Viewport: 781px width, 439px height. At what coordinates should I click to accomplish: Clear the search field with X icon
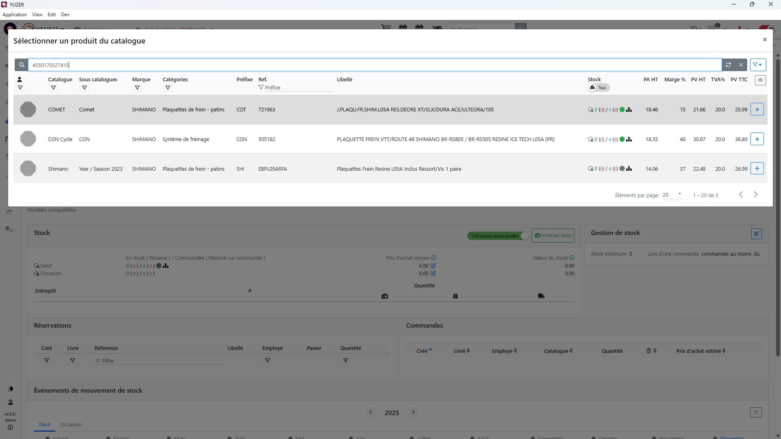coord(741,65)
